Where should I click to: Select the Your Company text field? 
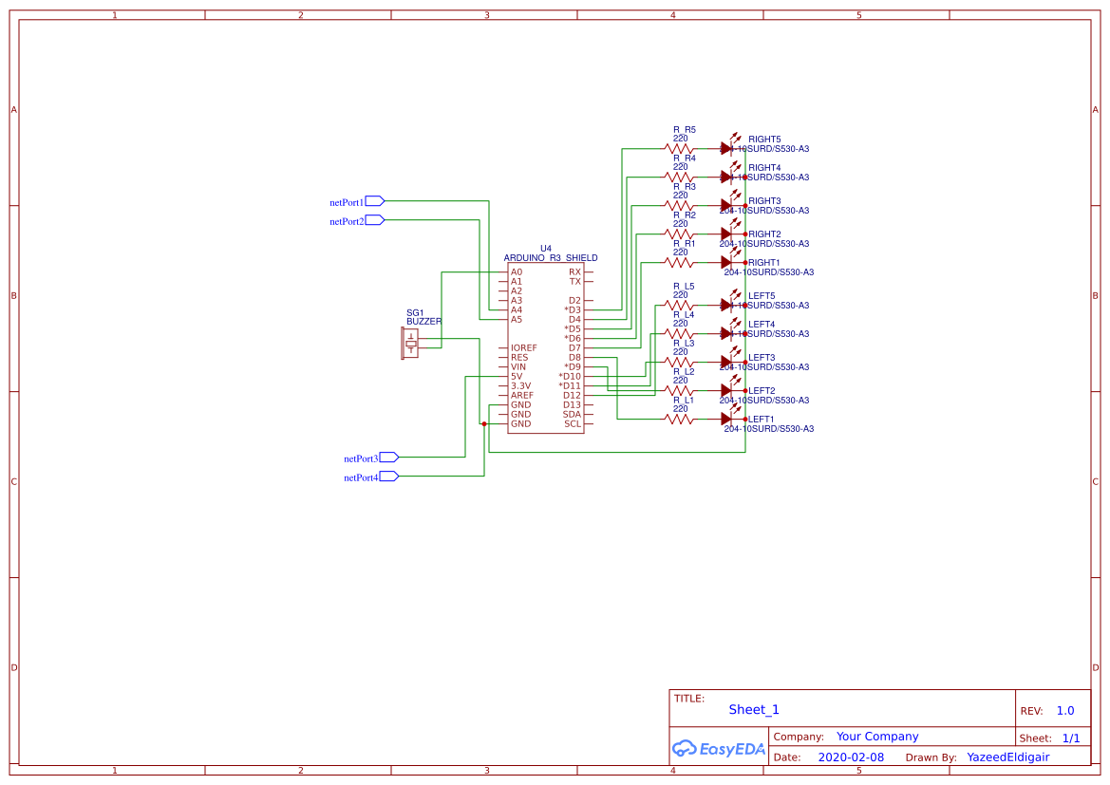click(x=876, y=736)
